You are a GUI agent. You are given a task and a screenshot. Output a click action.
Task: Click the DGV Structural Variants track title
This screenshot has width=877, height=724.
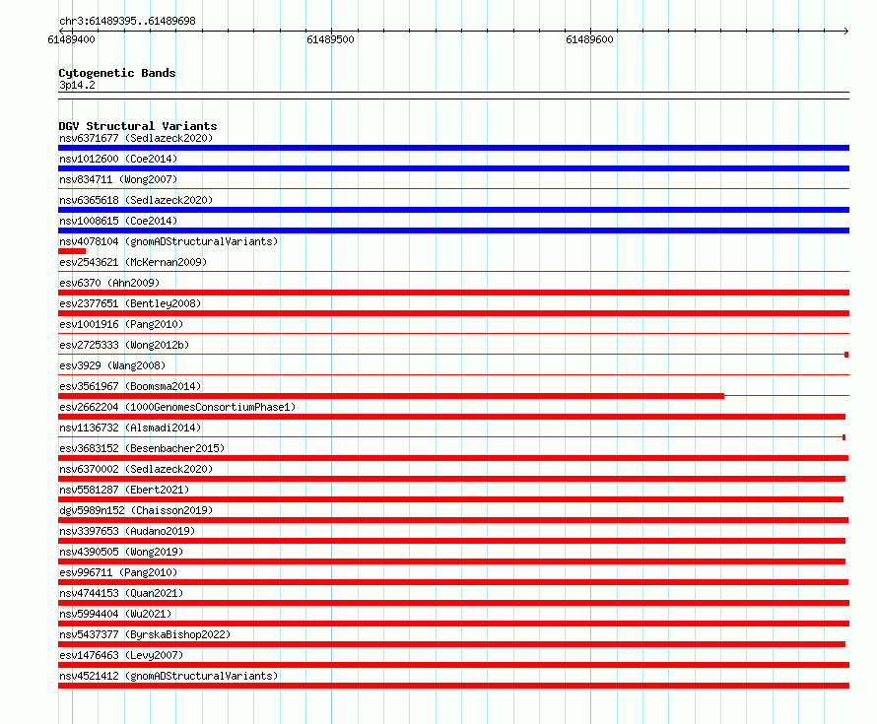pos(138,126)
